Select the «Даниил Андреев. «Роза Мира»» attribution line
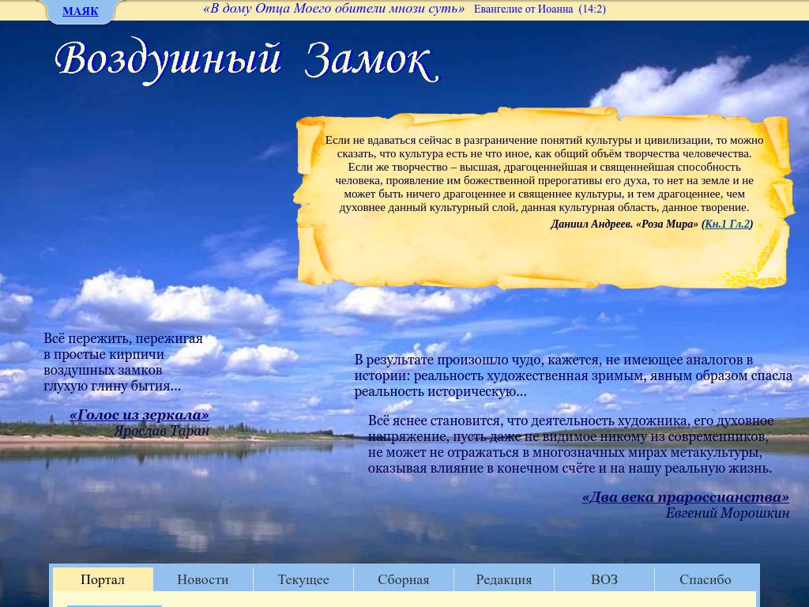 click(x=624, y=224)
